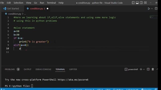Click the warnings indicator in status bar

[x=3, y=89]
